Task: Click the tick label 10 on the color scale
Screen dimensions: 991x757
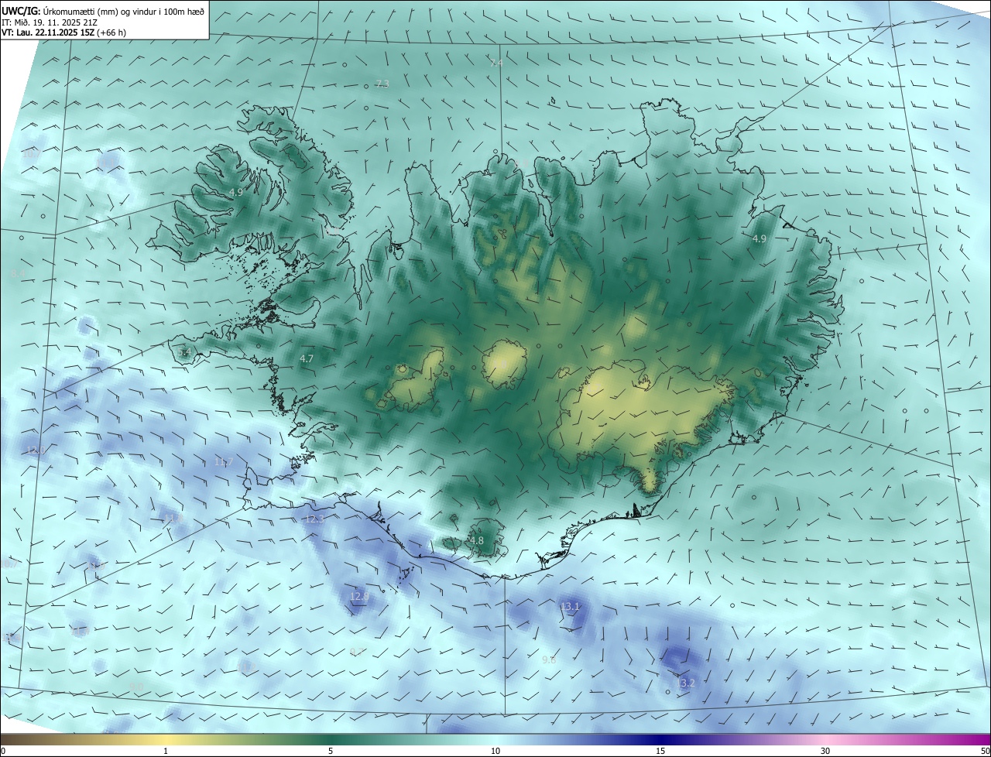Action: pos(495,751)
